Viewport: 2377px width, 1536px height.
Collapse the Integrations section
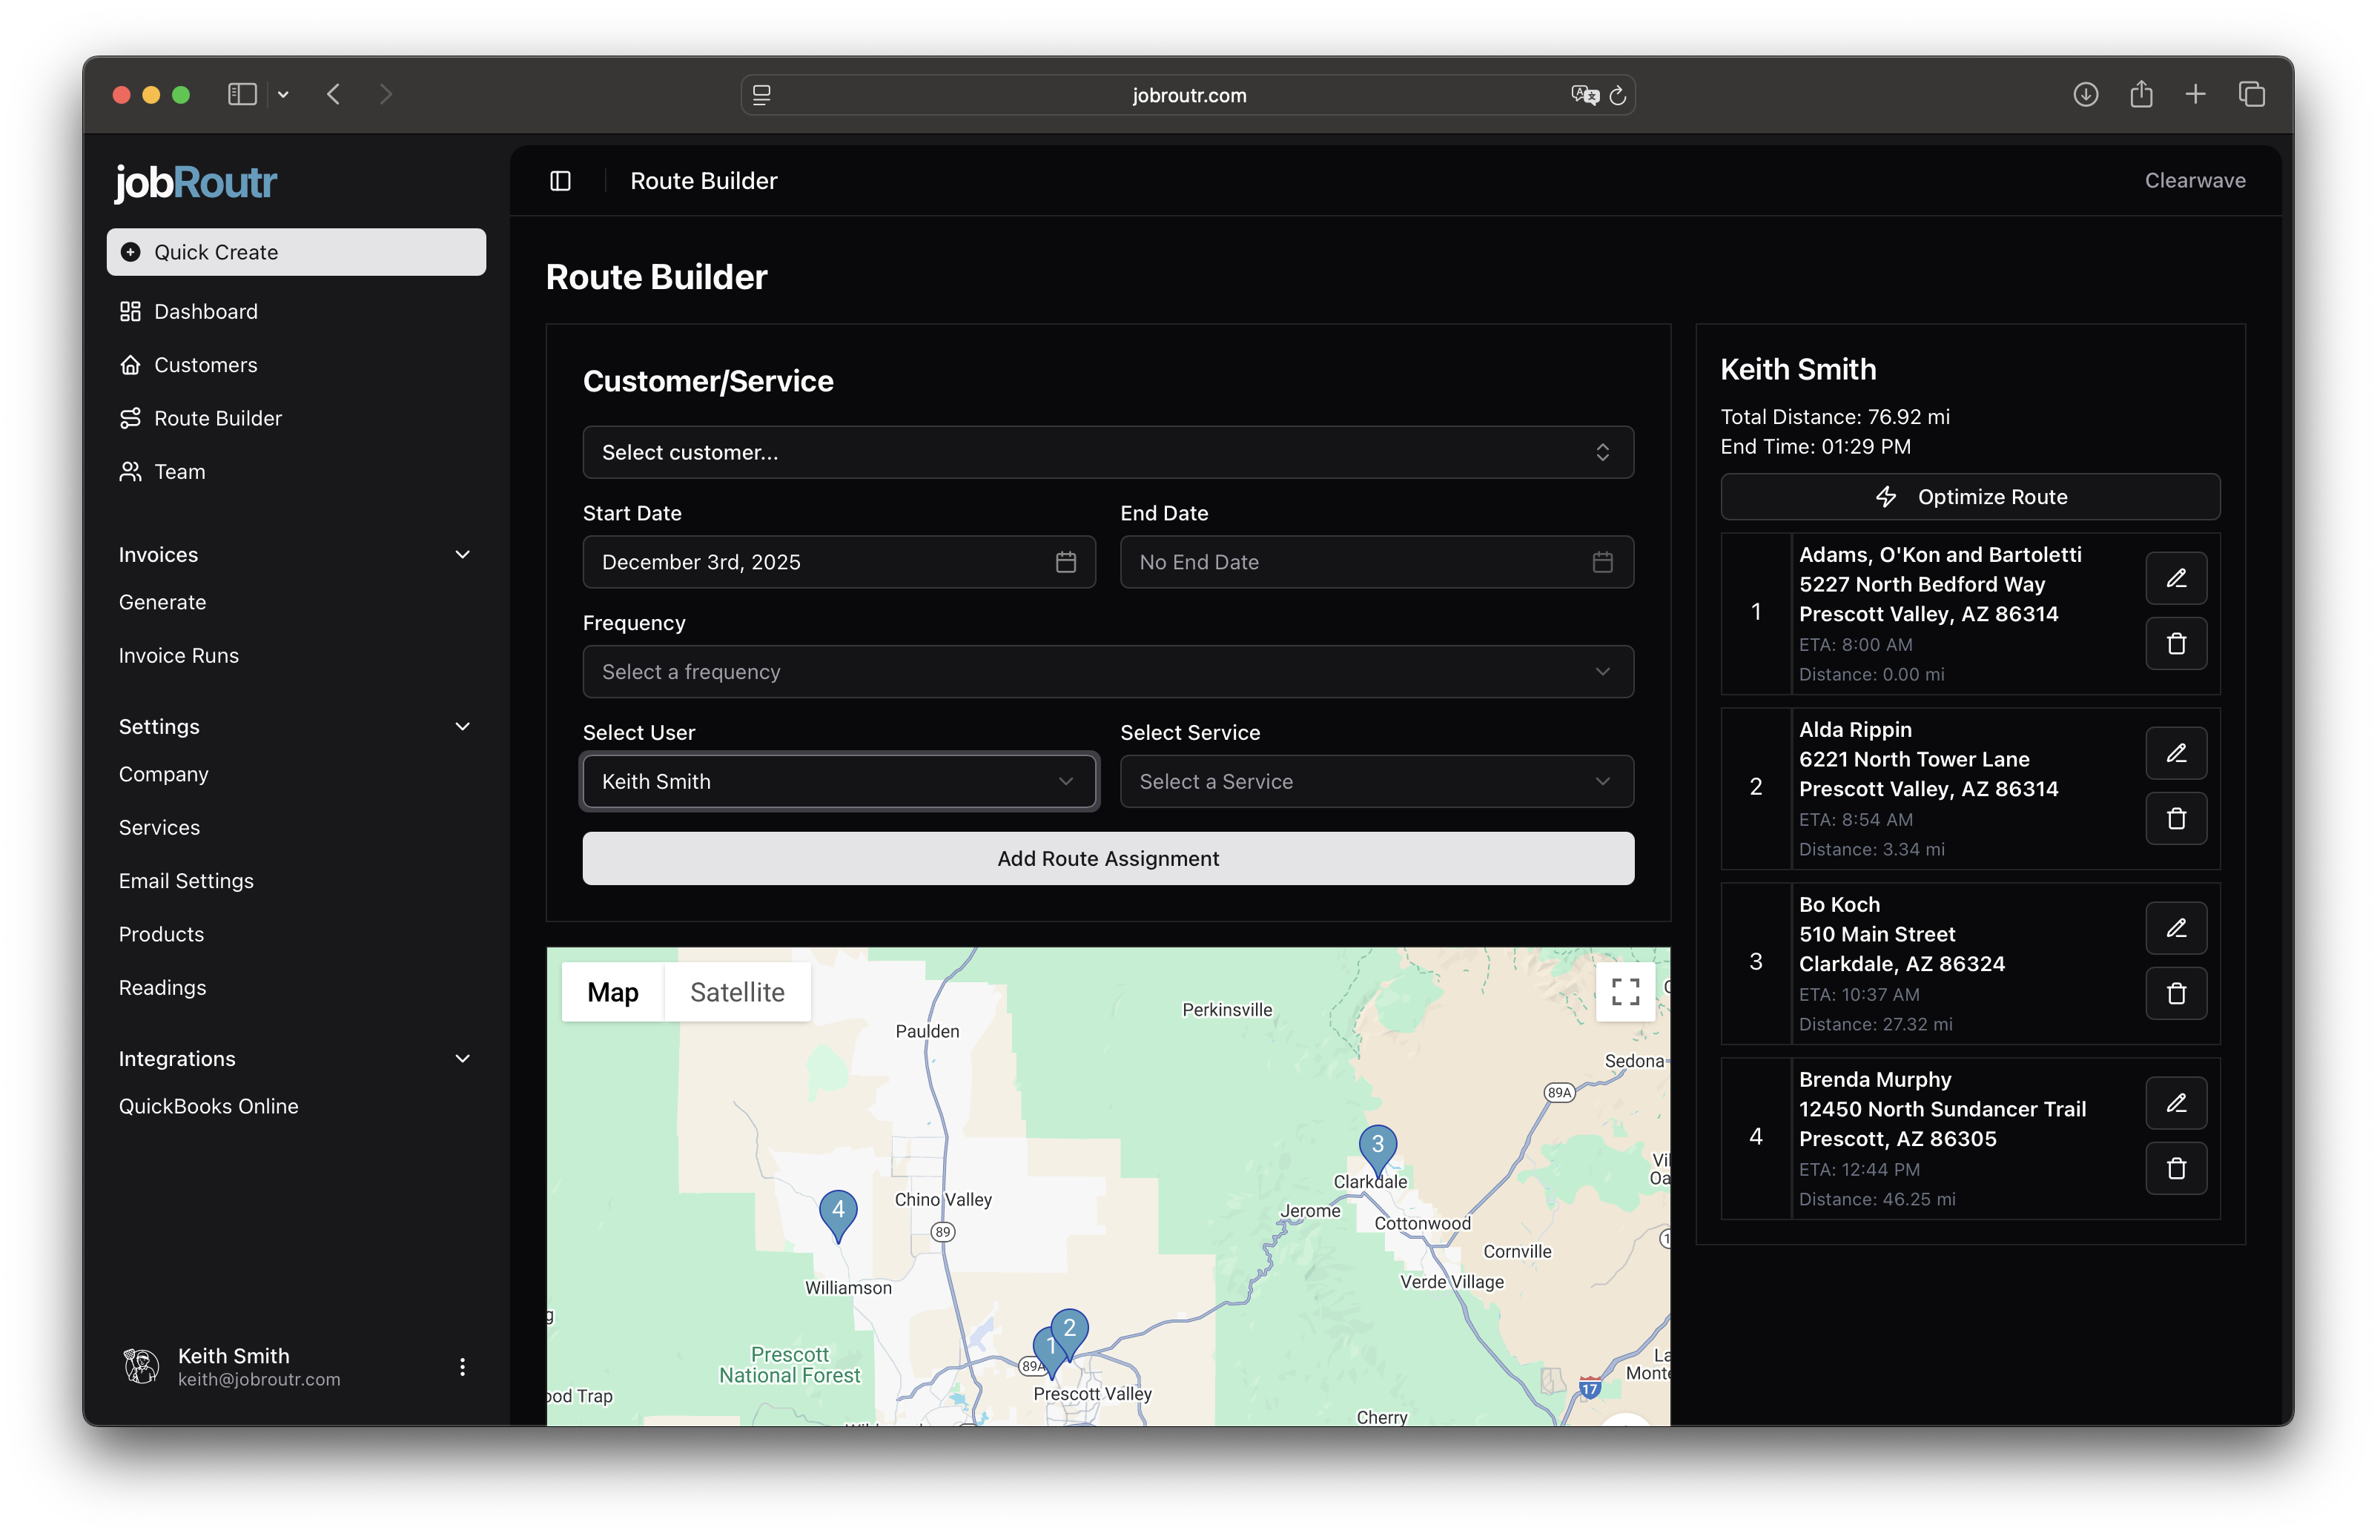tap(462, 1059)
